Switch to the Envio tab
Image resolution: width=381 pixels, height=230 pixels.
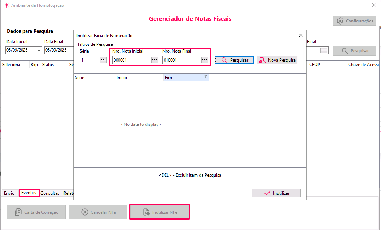[9, 193]
